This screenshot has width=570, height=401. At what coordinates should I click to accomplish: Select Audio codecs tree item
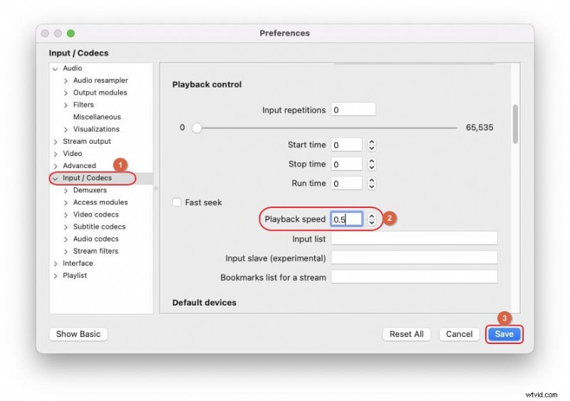coord(96,239)
